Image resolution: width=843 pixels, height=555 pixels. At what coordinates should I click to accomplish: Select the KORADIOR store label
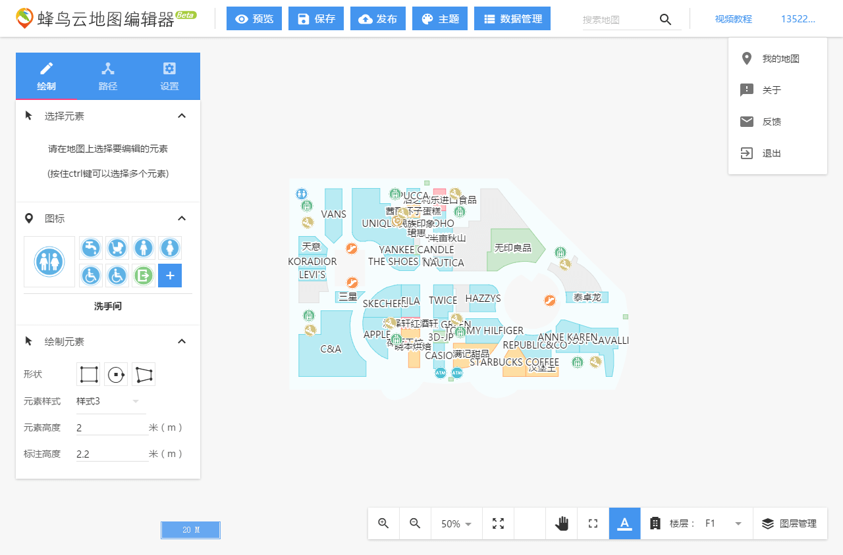tap(312, 262)
